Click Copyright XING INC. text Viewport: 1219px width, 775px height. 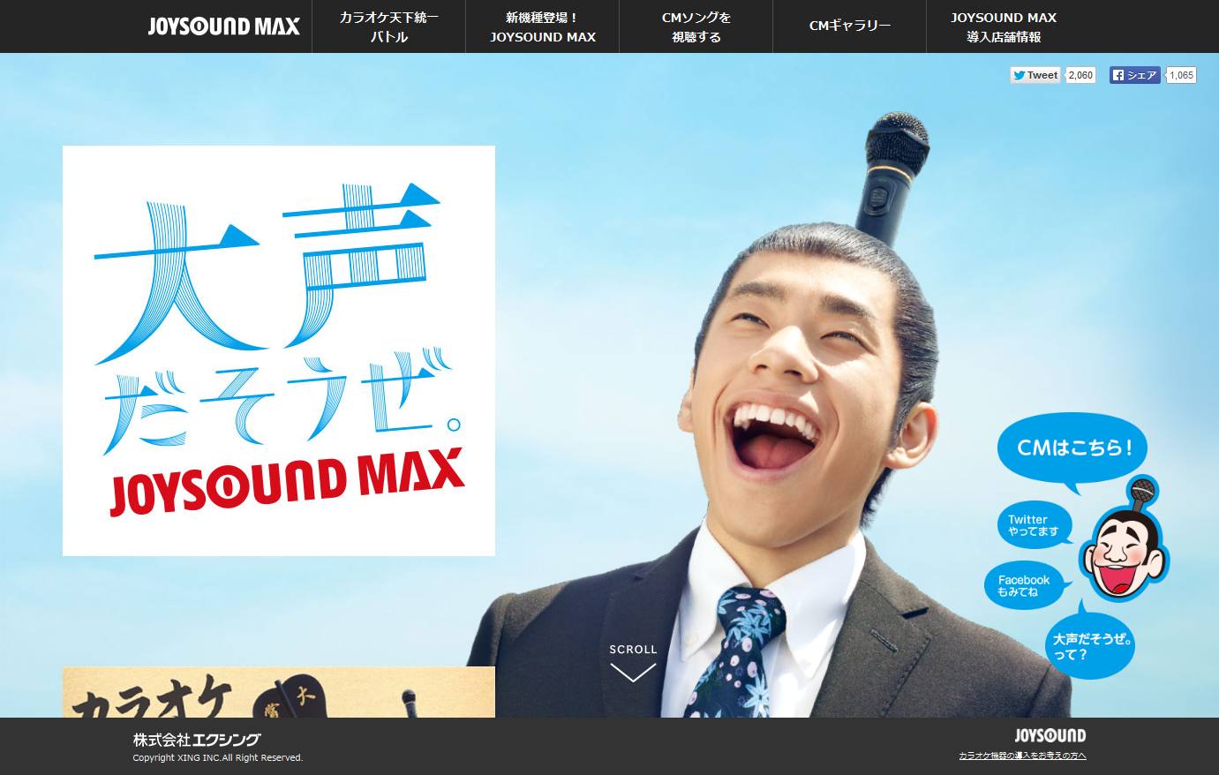tap(217, 757)
